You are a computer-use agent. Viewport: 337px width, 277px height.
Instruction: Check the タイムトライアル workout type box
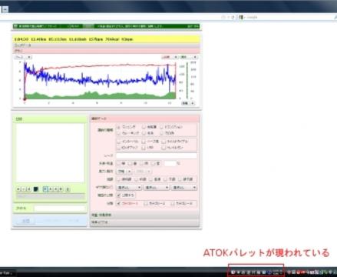[164, 142]
